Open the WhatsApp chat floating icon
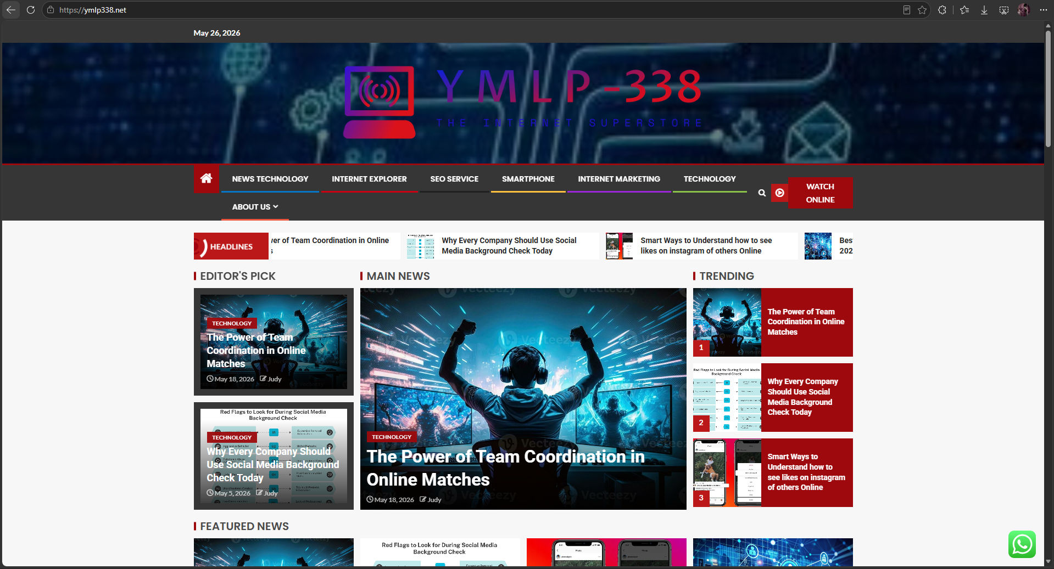 [1022, 544]
